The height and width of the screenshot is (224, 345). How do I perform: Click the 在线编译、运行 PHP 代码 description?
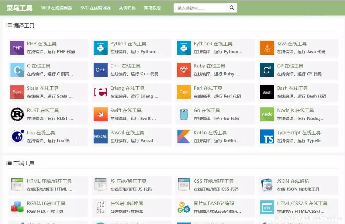[x=51, y=52]
